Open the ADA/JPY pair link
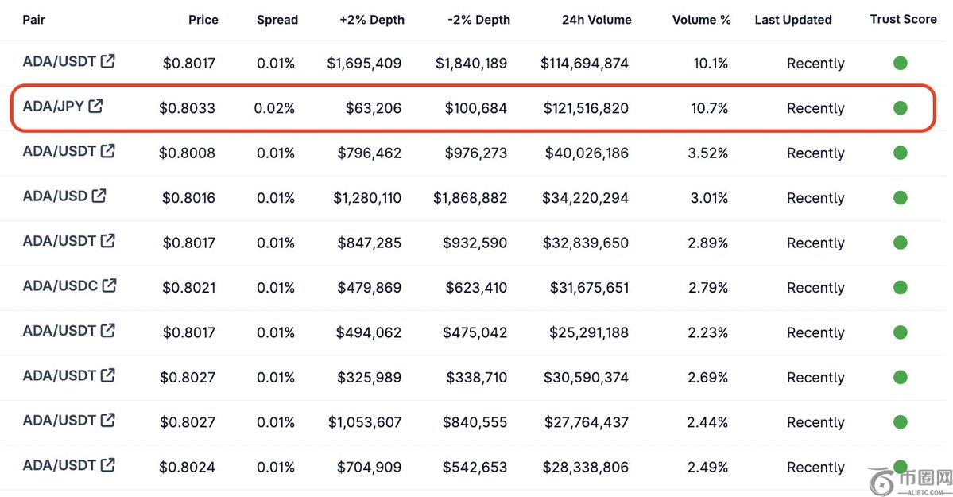The width and height of the screenshot is (953, 497). (x=53, y=106)
